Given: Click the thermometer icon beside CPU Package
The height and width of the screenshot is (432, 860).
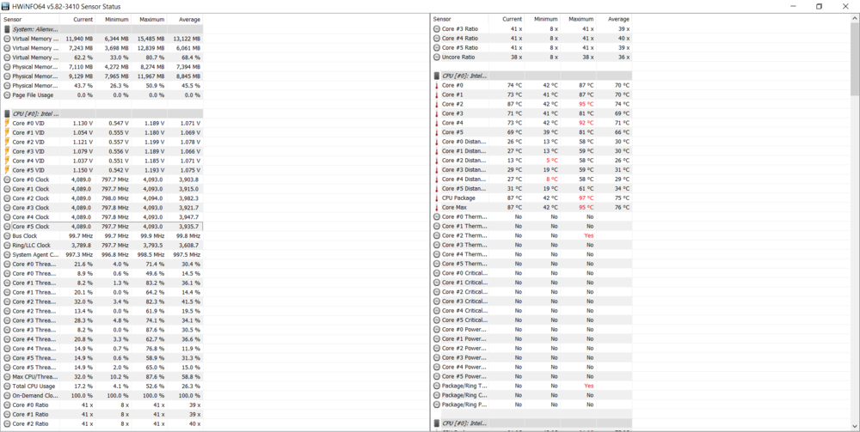Looking at the screenshot, I should [x=436, y=198].
